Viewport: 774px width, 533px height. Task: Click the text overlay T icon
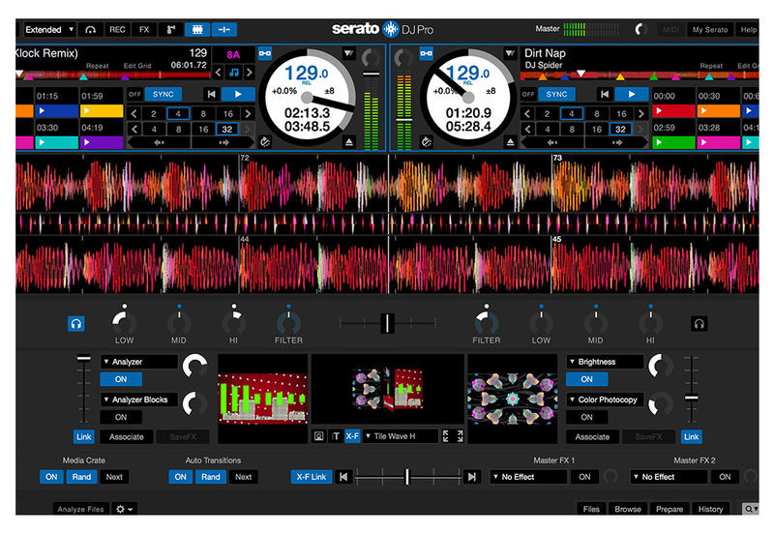[x=334, y=436]
